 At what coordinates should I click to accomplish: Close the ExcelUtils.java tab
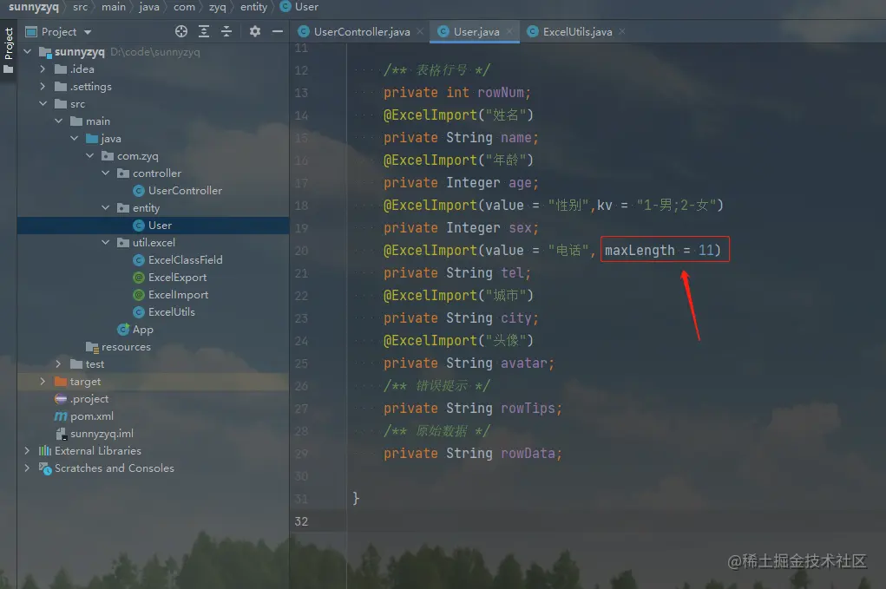[622, 31]
